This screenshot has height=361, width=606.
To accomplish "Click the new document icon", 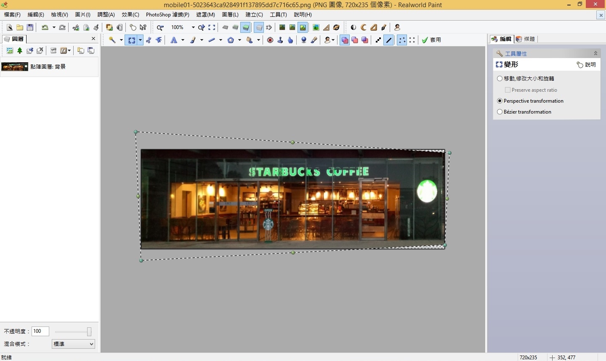I will 9,27.
